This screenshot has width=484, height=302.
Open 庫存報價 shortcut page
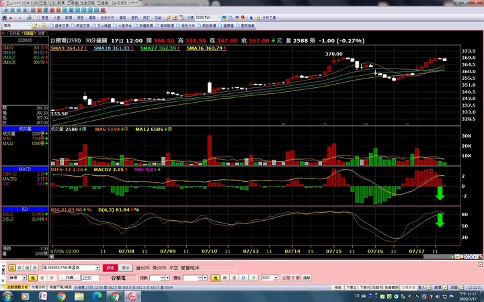tap(165, 26)
